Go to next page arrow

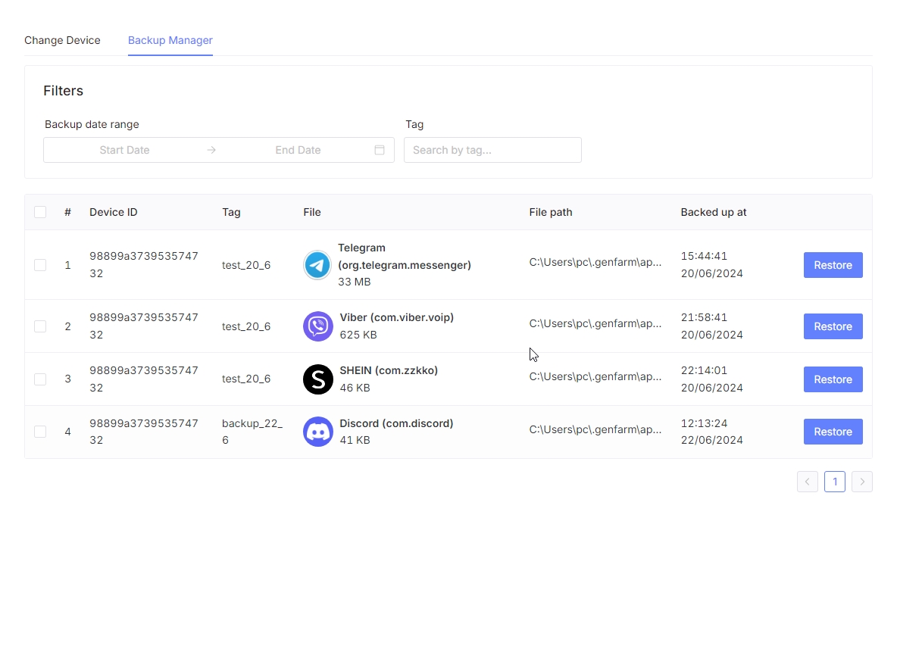[x=861, y=482]
